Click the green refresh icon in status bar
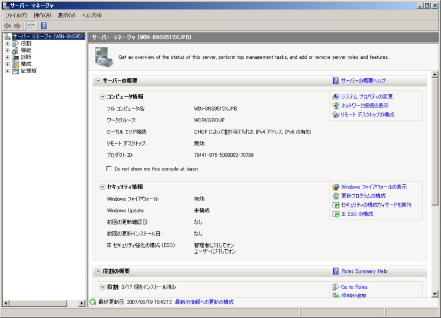 coord(93,302)
